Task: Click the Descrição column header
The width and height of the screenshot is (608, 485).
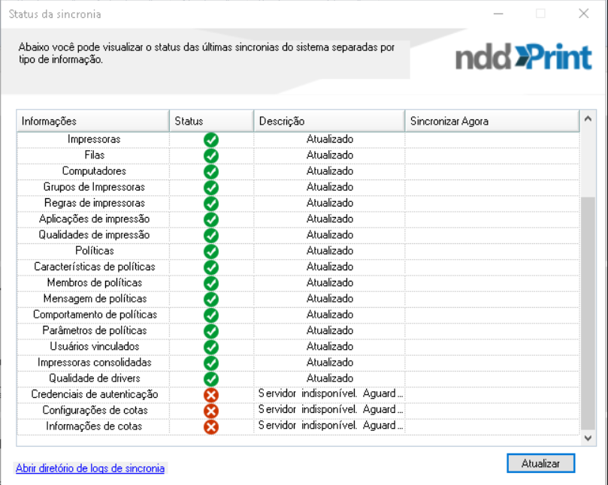Action: pyautogui.click(x=329, y=120)
